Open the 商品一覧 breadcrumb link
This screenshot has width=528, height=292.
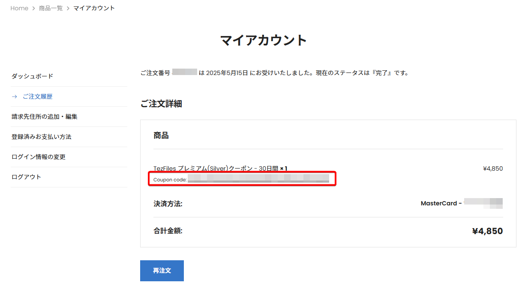51,8
